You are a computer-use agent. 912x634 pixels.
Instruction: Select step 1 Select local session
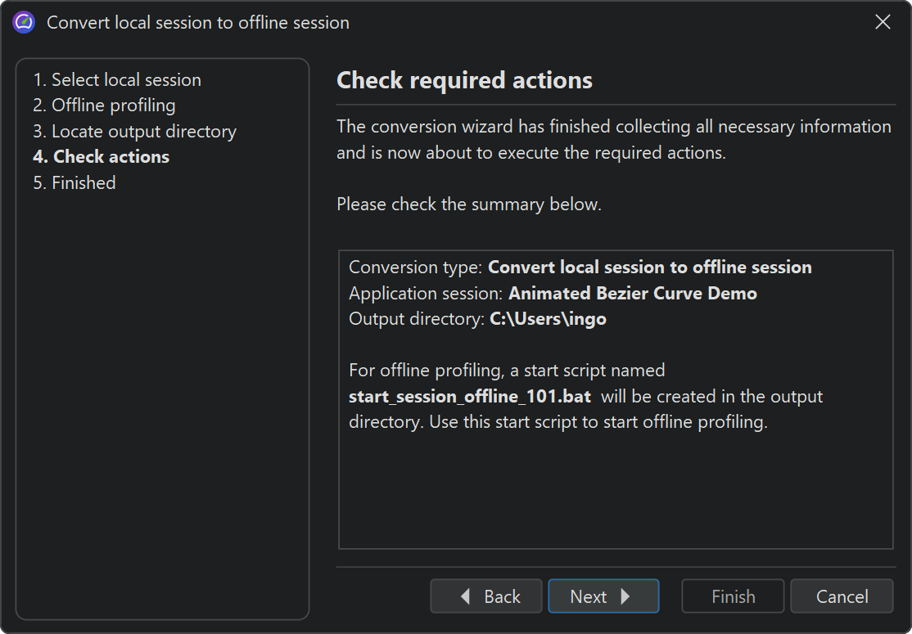pos(117,80)
